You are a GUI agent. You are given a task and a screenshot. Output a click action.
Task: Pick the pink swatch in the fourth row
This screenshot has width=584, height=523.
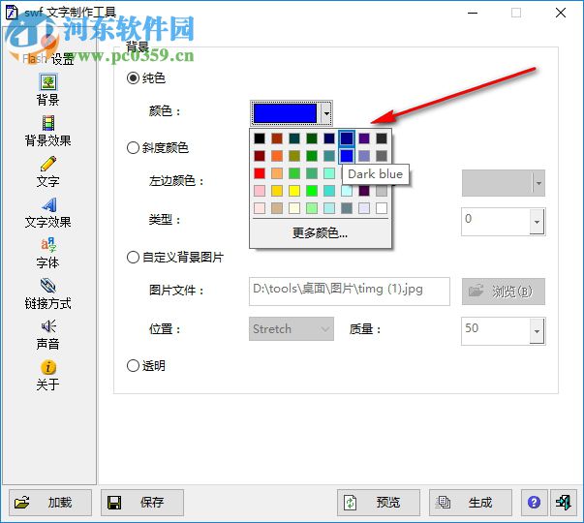coord(260,191)
